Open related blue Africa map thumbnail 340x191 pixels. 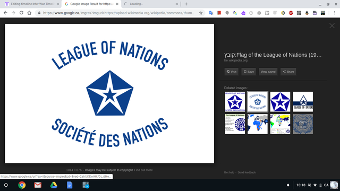pyautogui.click(x=258, y=124)
